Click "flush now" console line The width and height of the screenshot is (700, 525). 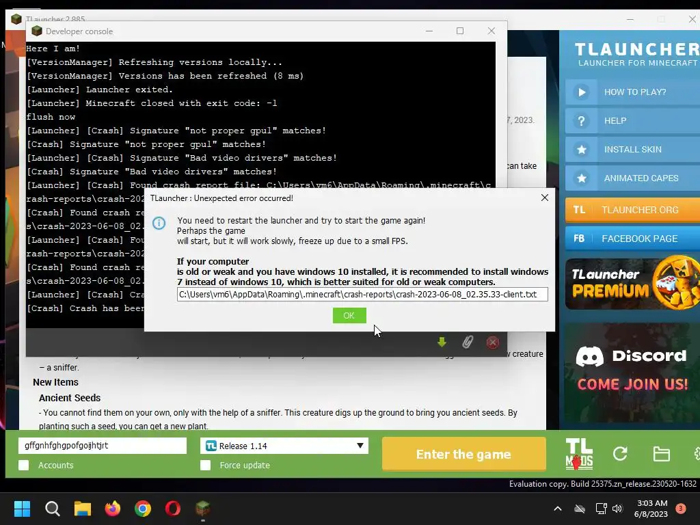coord(51,117)
